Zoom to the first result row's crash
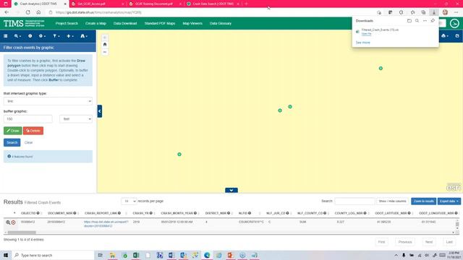The image size is (463, 260). [8, 222]
